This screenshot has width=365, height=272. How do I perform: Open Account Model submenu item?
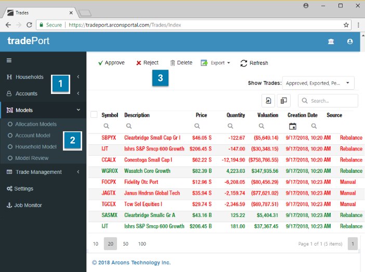point(33,135)
